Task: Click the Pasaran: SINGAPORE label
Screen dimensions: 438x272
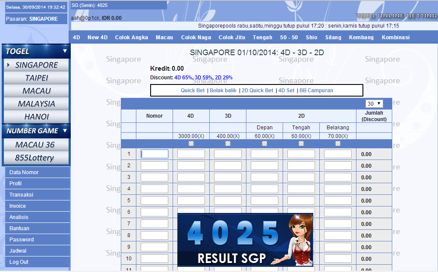Action: tap(36, 19)
